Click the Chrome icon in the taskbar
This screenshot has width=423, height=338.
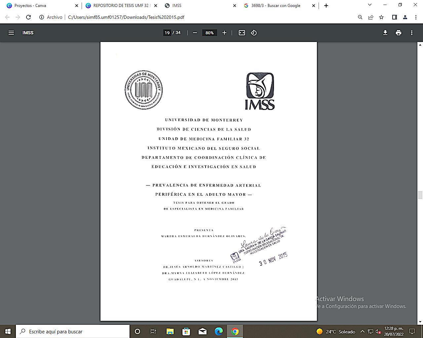[x=235, y=331]
